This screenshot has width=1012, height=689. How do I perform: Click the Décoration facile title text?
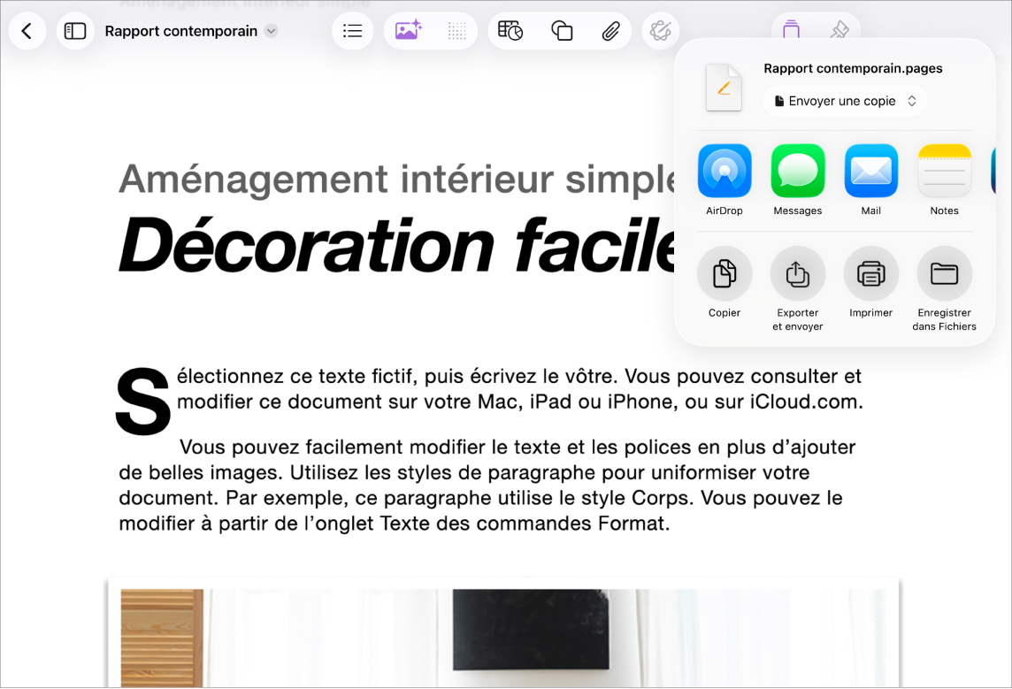[397, 245]
